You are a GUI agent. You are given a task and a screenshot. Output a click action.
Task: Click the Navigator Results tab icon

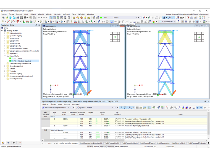(19, 143)
